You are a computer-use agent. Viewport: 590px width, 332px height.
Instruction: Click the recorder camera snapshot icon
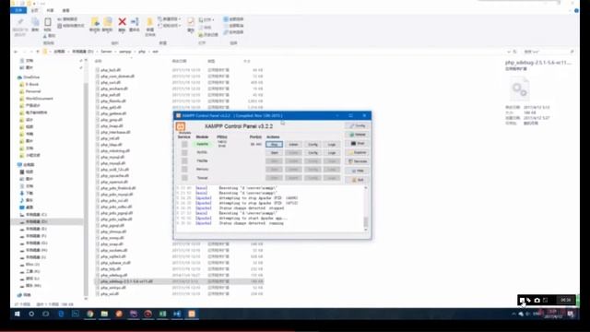537,300
